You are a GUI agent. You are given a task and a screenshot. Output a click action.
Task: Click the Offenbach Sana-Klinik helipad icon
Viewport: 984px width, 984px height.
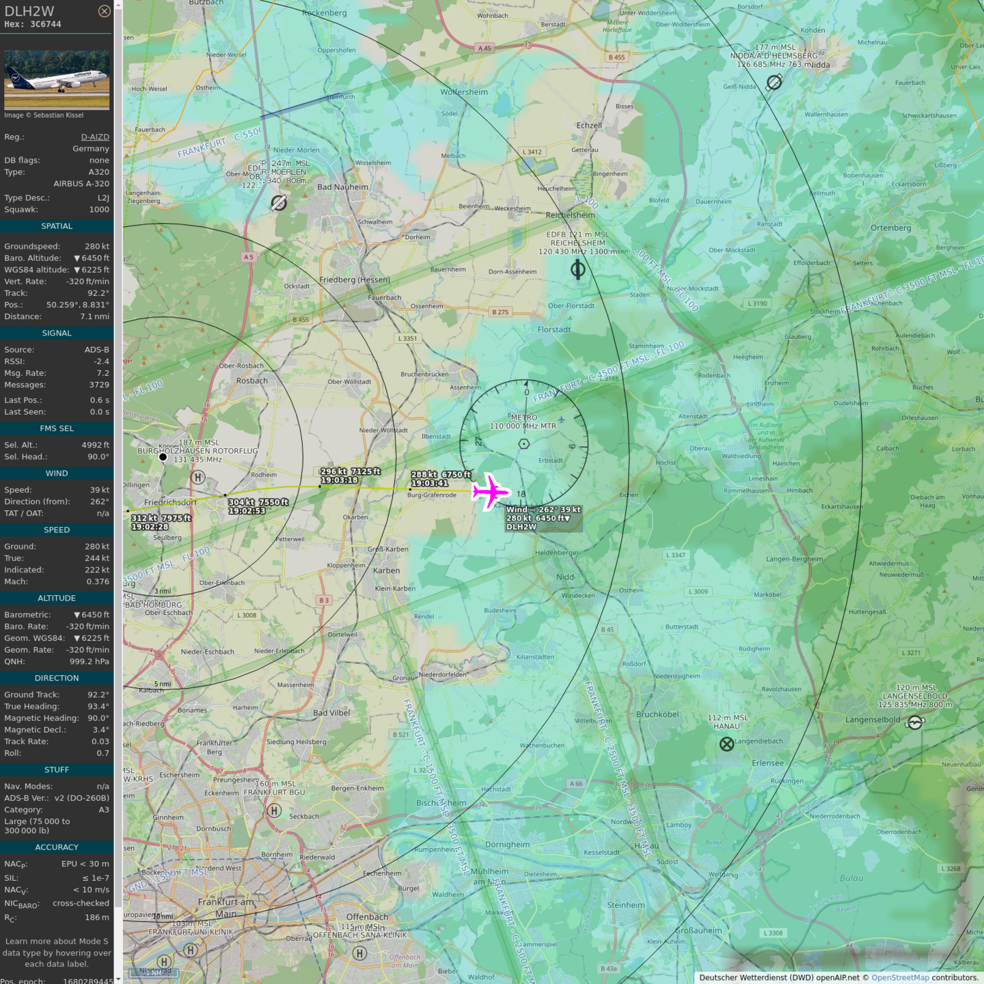pyautogui.click(x=359, y=953)
